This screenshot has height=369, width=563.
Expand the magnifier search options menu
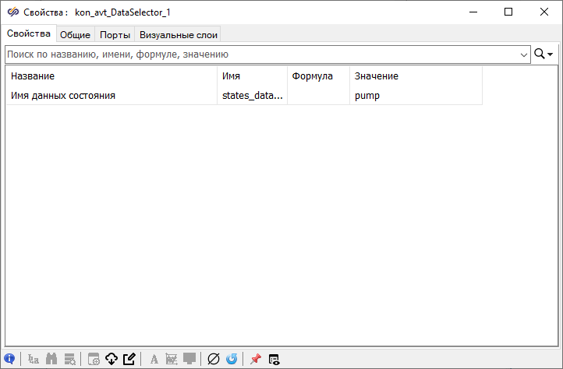(x=543, y=54)
